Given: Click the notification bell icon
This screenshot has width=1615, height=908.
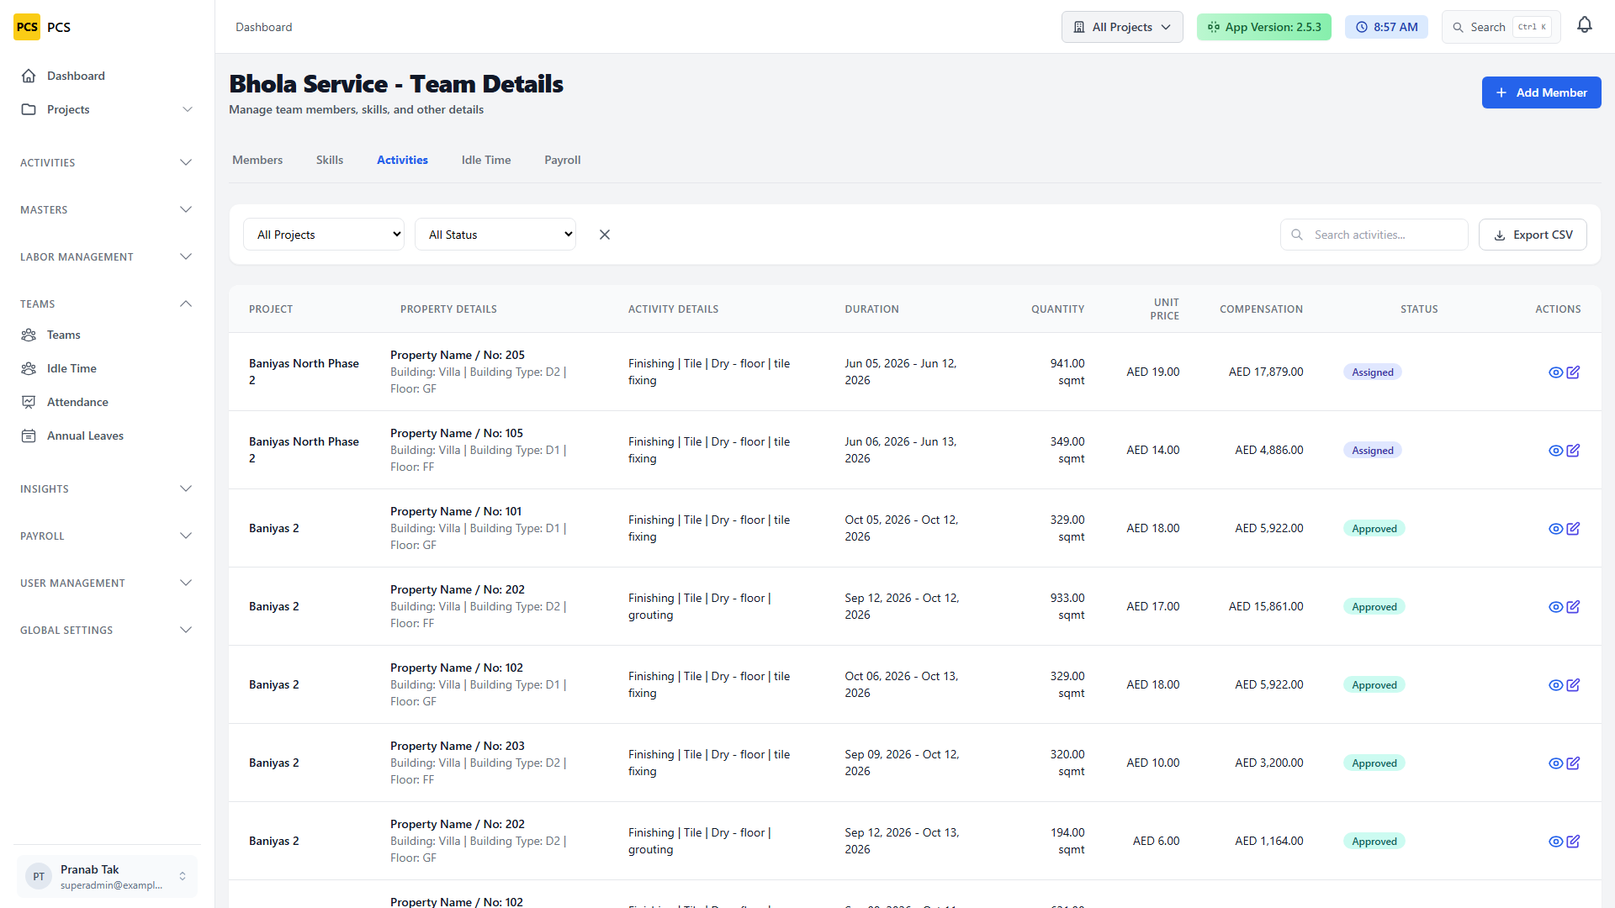Looking at the screenshot, I should point(1584,26).
